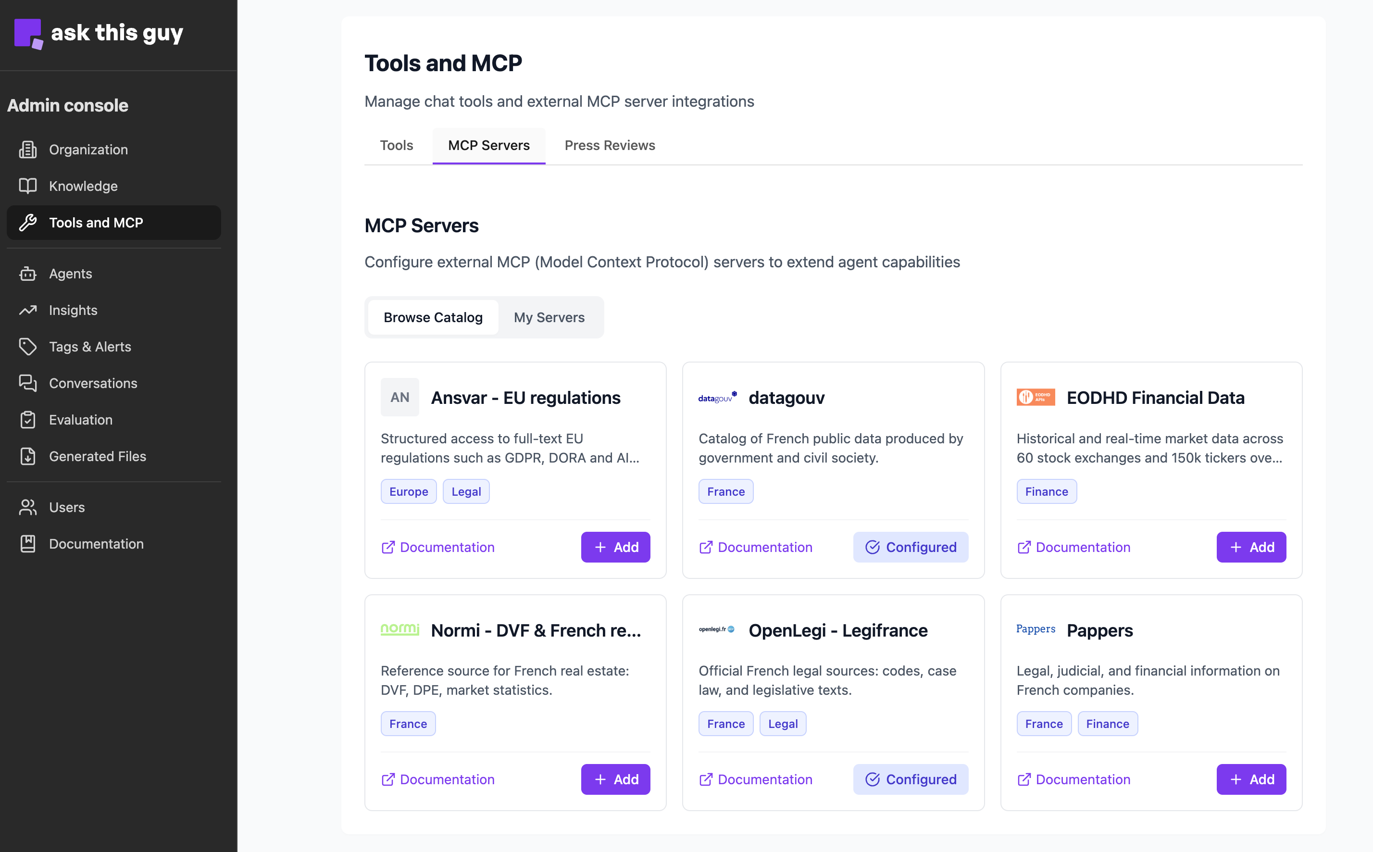
Task: Open the Tools tab
Action: tap(396, 145)
